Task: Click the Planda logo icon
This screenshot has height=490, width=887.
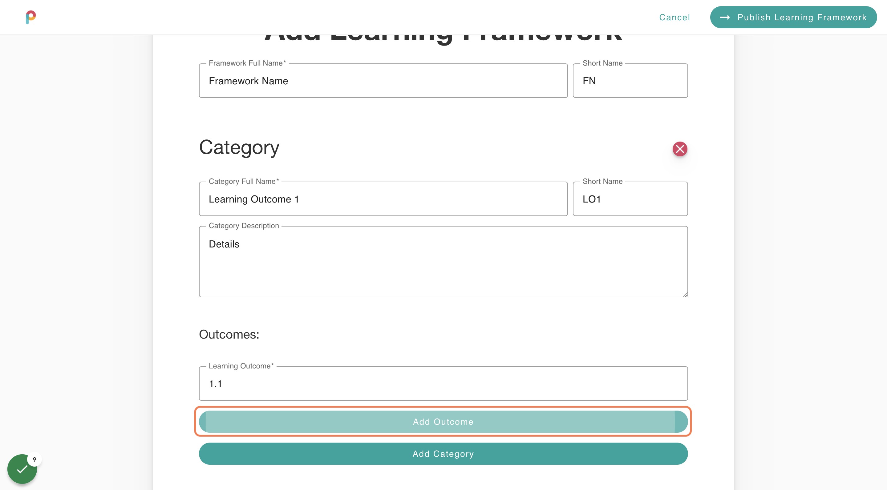Action: click(31, 17)
